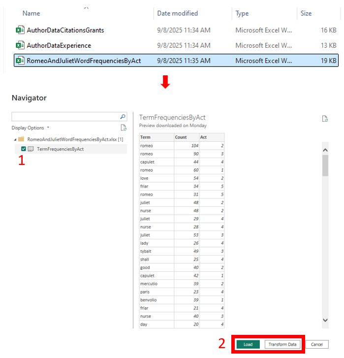Select the RomeoAndJulietWordFrequenciesByAct file
344x358 pixels.
coord(176,61)
